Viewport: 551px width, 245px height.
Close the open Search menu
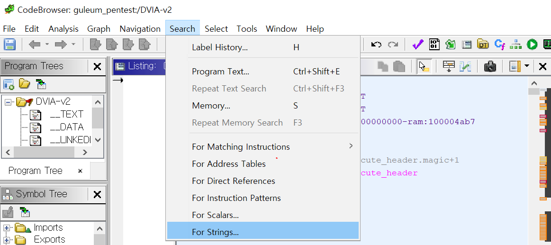point(182,29)
